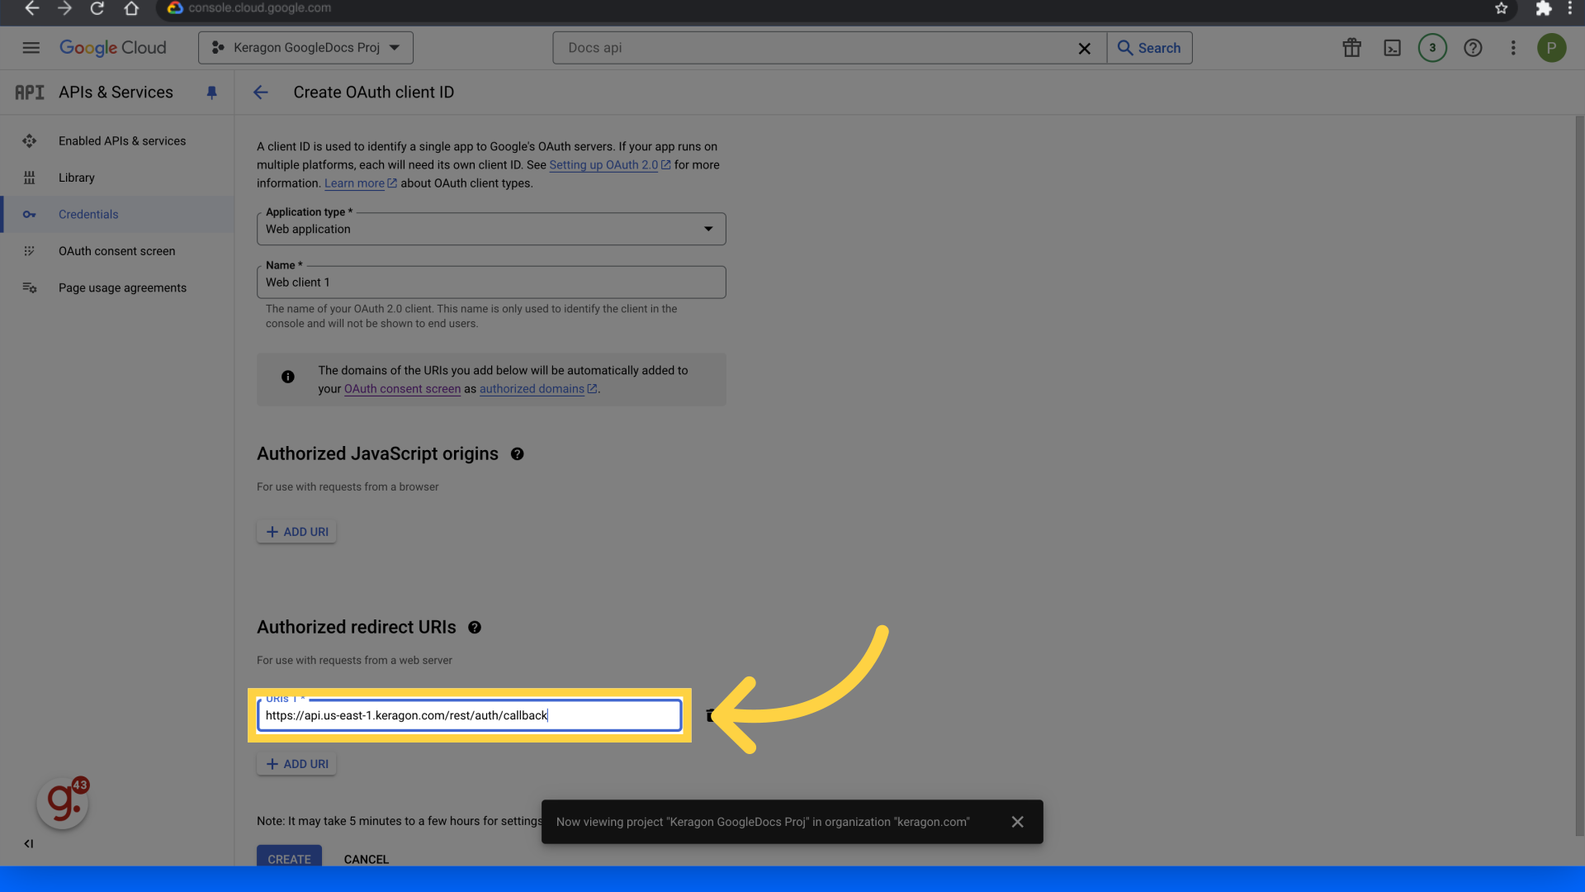Viewport: 1585px width, 892px height.
Task: Go back using the arrow beside Create OAuth client ID
Action: click(261, 93)
